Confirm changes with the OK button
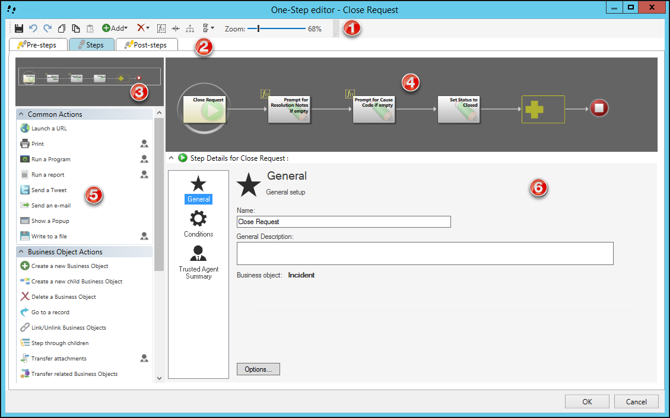The width and height of the screenshot is (670, 418). pyautogui.click(x=586, y=401)
